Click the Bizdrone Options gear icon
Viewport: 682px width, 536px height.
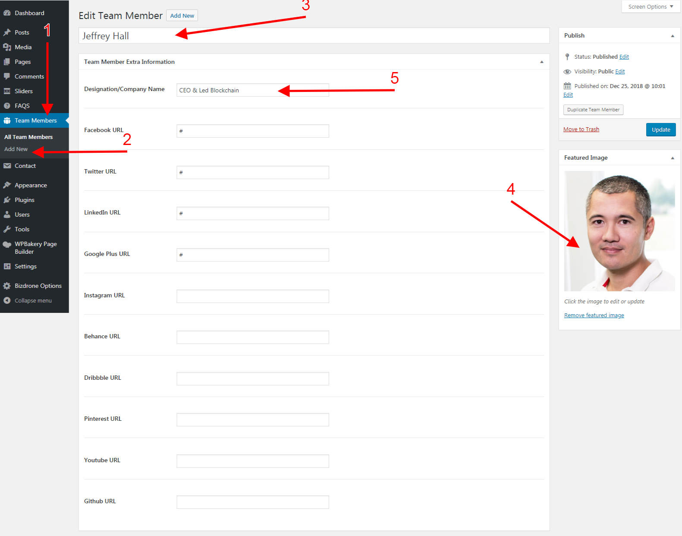pos(7,286)
